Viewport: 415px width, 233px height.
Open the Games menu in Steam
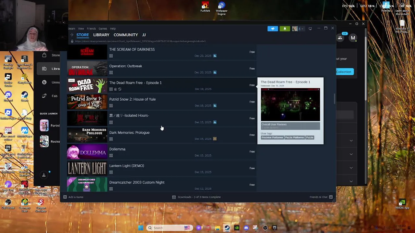click(x=103, y=28)
